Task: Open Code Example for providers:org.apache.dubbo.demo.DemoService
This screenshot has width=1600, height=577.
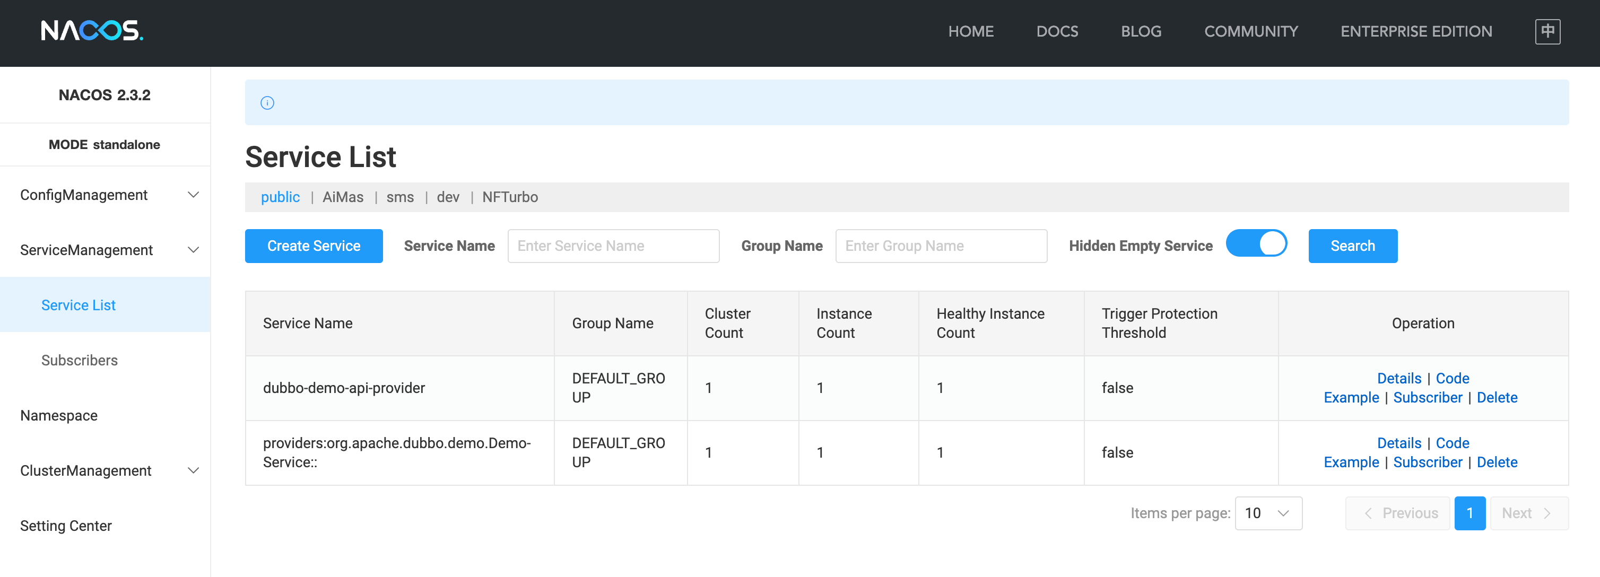Action: [1452, 443]
